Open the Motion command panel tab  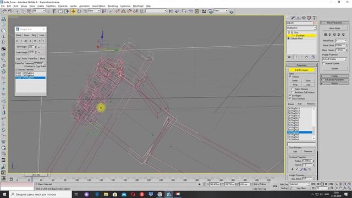pos(304,18)
